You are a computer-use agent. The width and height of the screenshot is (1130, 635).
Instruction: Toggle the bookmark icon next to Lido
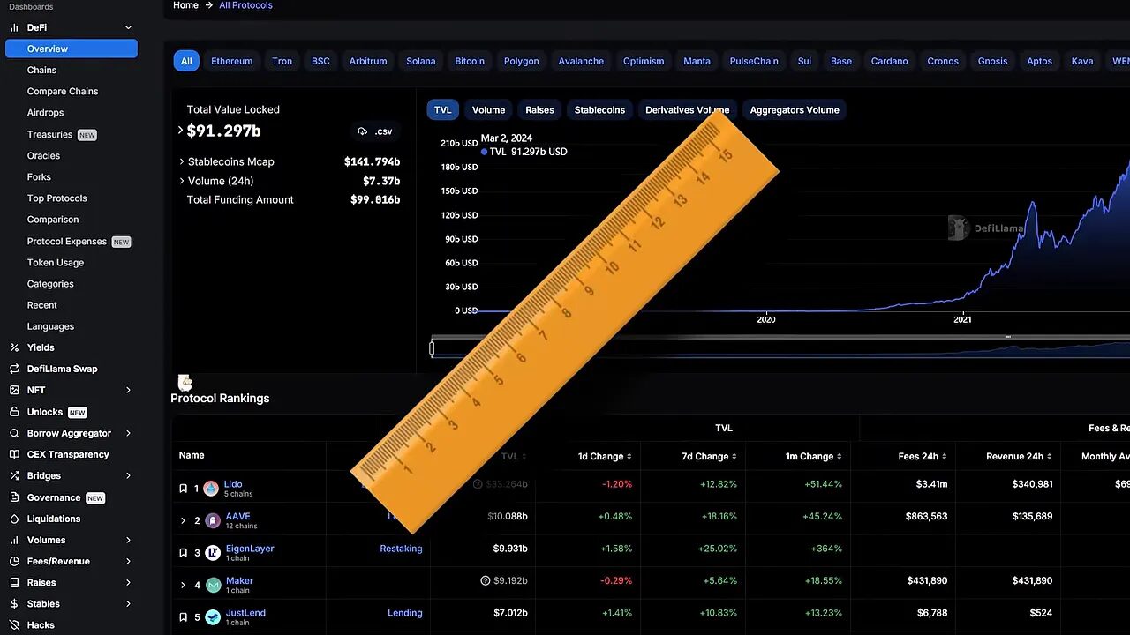[183, 488]
